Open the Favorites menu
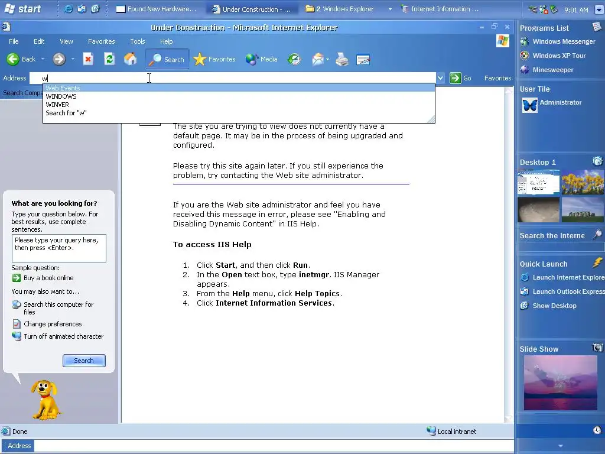Screen dimensions: 605x454 (x=102, y=41)
